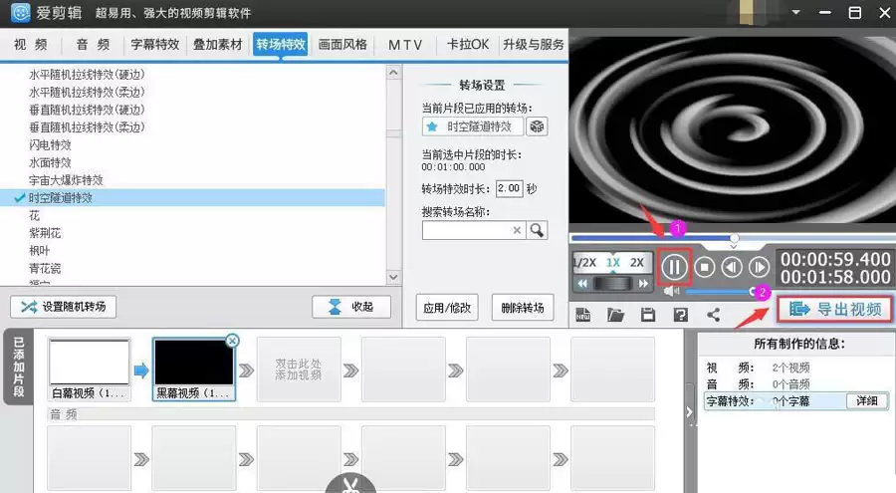The image size is (896, 493).
Task: Collapse the info panel side arrow
Action: click(x=689, y=411)
